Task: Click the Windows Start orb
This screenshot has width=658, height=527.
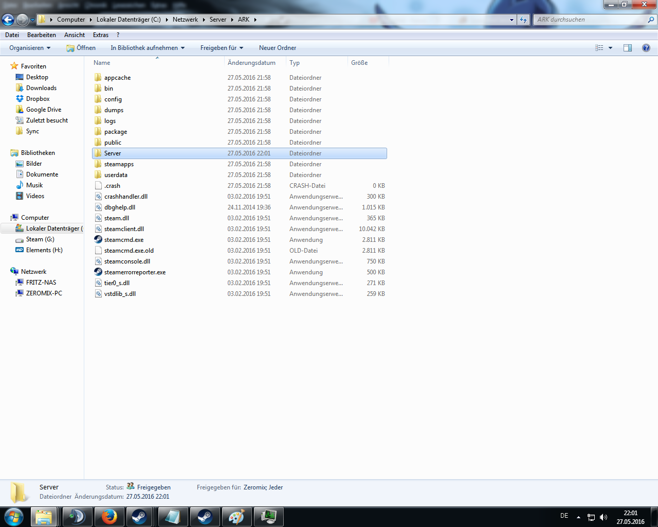Action: (x=13, y=517)
